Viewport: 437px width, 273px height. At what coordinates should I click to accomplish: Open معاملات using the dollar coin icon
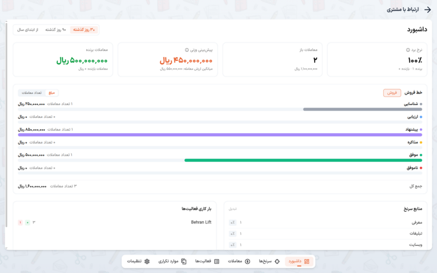coord(248,261)
